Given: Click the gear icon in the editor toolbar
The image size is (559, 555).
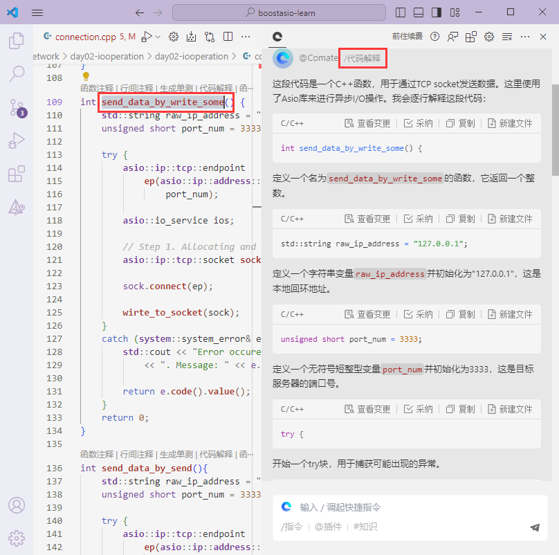Looking at the screenshot, I should (x=174, y=37).
